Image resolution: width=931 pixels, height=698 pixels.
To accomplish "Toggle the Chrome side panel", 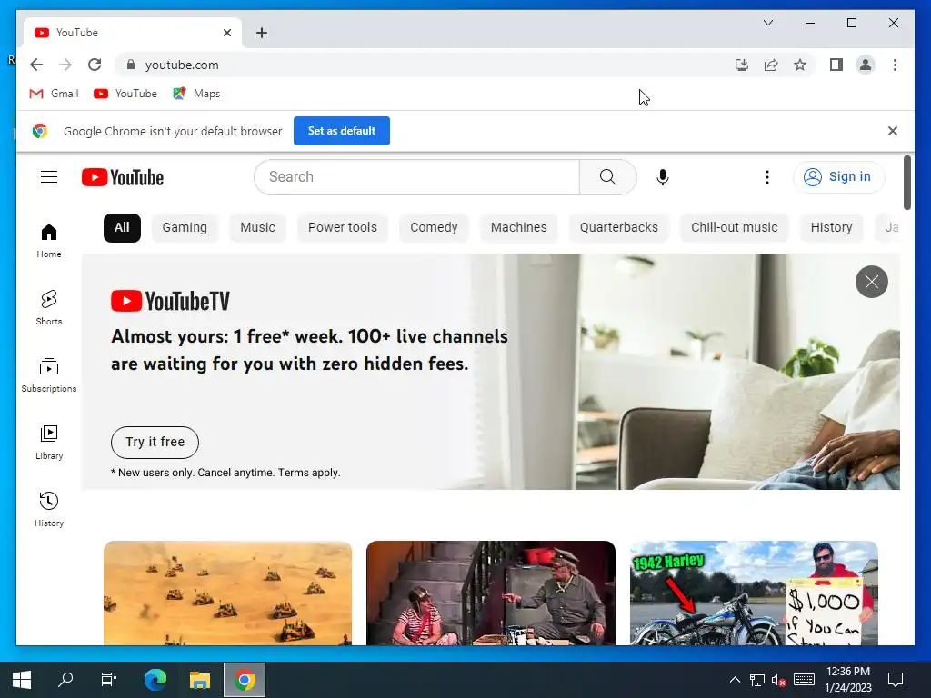I will click(x=836, y=65).
